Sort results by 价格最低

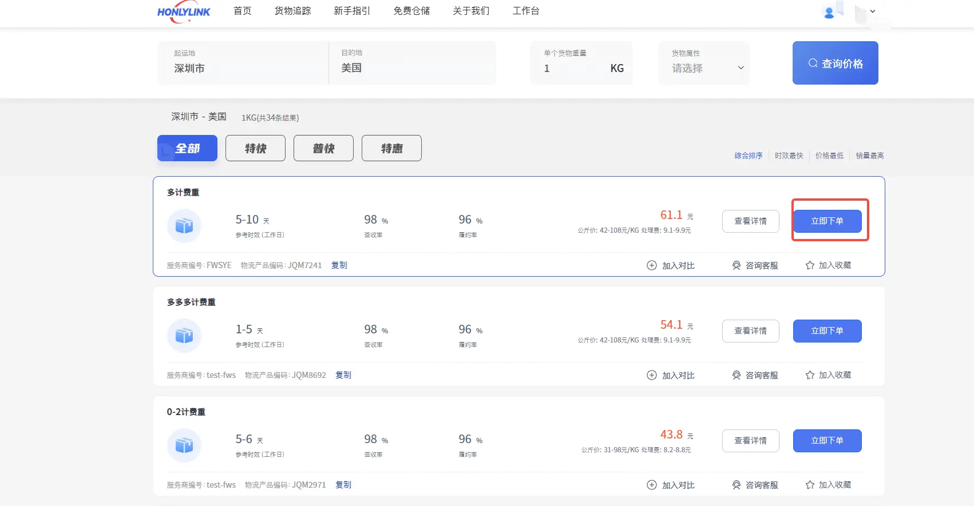pos(829,156)
